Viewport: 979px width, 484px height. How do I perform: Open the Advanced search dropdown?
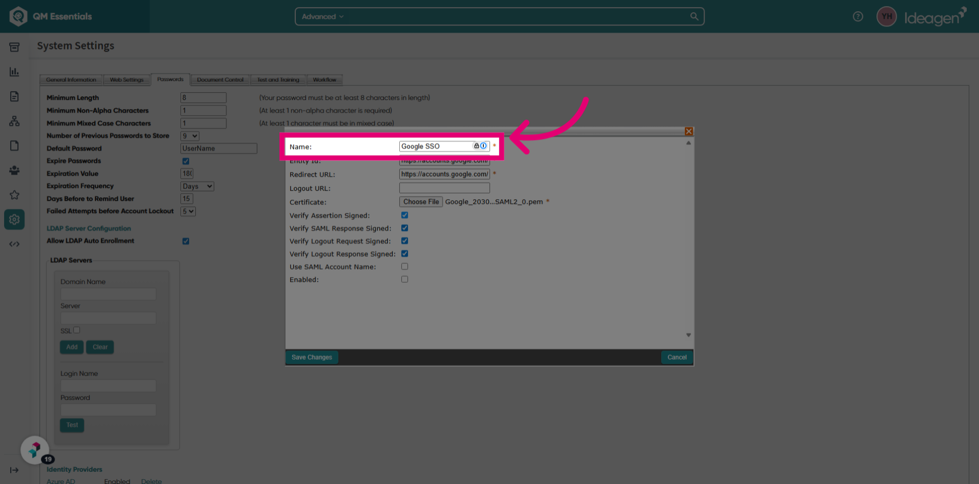[x=323, y=16]
